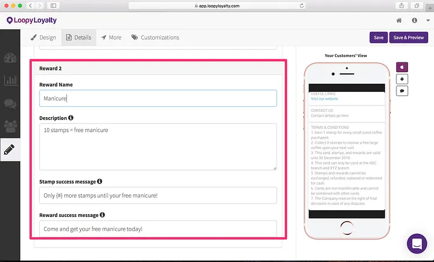The image size is (434, 262).
Task: Click the TERMS & CONDITIONS text in preview
Action: coord(330,128)
